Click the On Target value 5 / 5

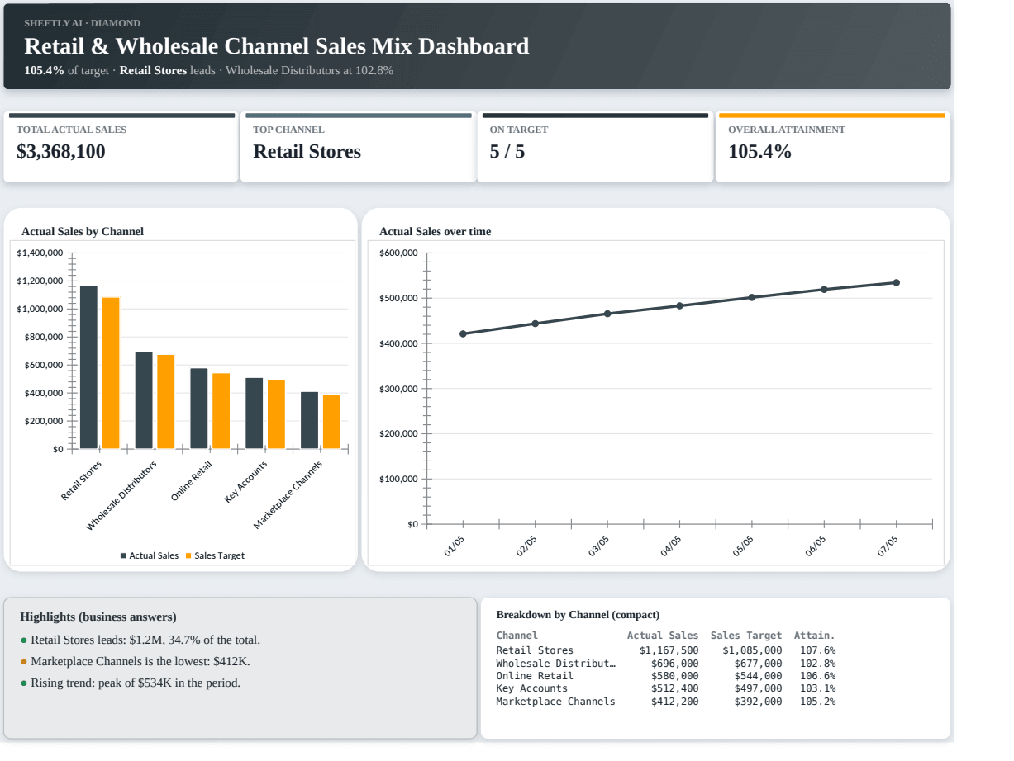click(x=507, y=152)
